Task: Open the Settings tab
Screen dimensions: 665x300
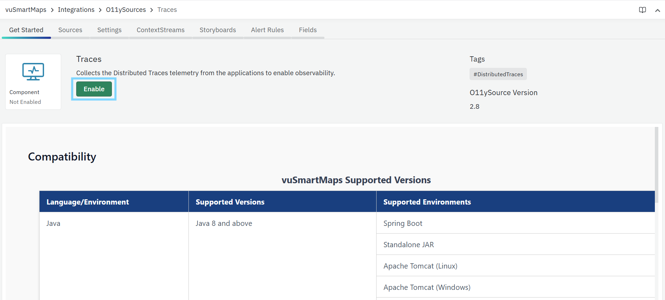Action: (109, 30)
